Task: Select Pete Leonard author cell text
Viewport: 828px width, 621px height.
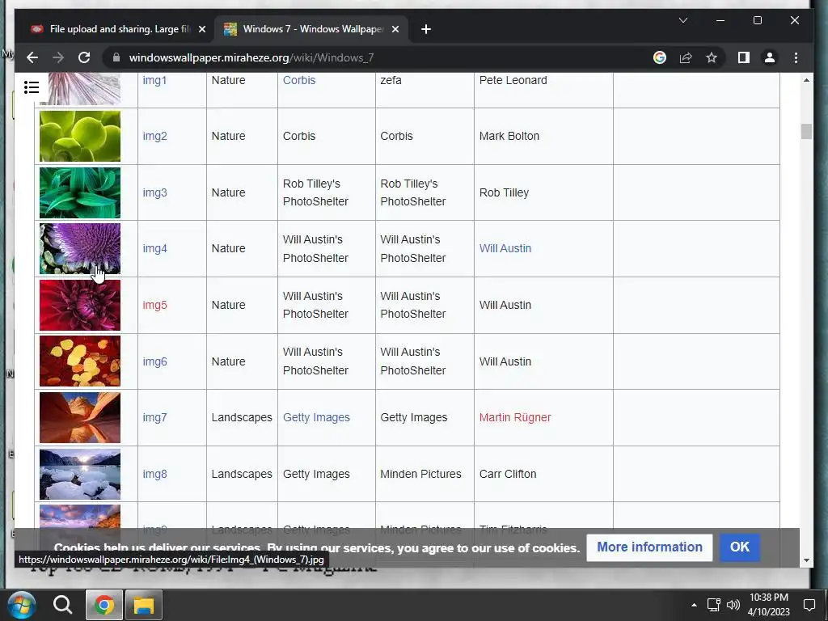Action: click(x=513, y=80)
